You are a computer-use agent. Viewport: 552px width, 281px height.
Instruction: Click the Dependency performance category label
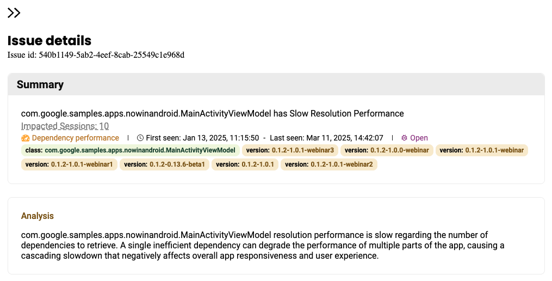pos(75,138)
